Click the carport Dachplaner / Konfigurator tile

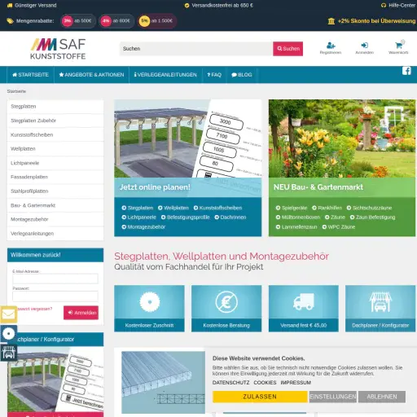[380, 309]
